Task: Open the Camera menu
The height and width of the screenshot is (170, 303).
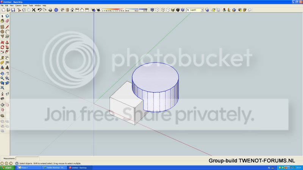Action: (18, 6)
